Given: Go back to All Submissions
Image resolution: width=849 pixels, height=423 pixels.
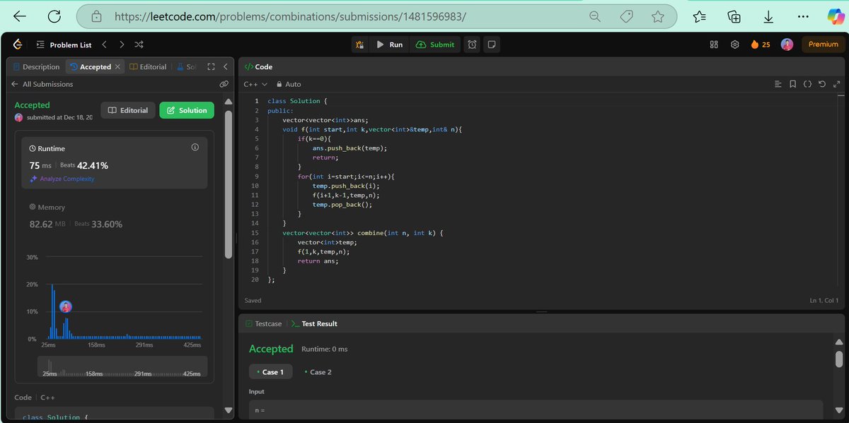Looking at the screenshot, I should 42,84.
